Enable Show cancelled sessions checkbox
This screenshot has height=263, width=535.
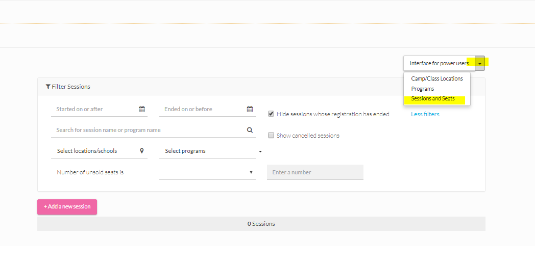(x=271, y=136)
